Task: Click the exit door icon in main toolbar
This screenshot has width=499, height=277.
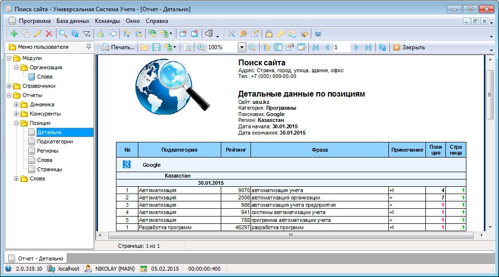Action: coord(209,34)
